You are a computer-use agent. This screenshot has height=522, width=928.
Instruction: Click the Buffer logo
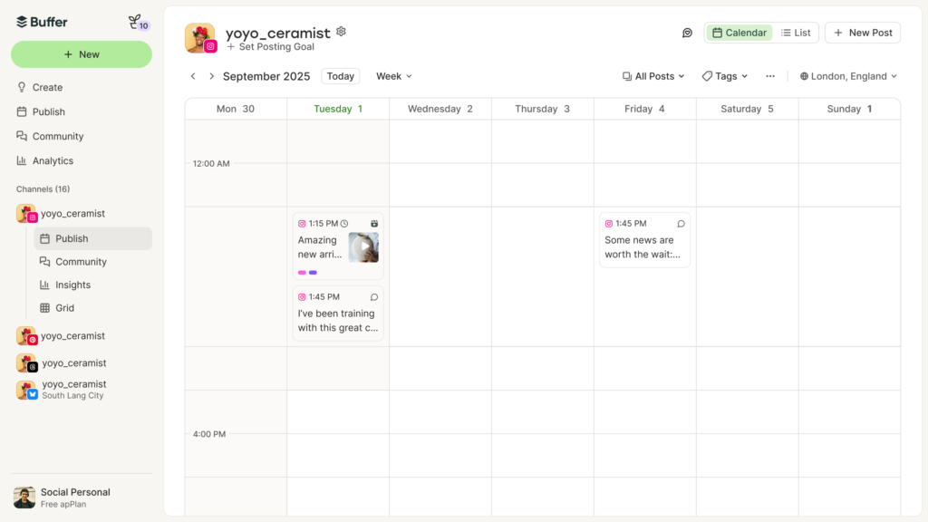point(42,22)
